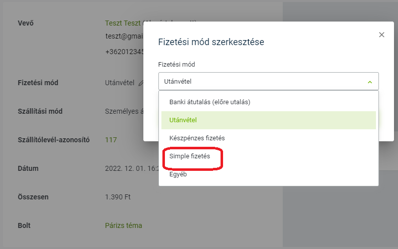
Task: Click the order date value 2022. 12. 01.
Action: click(124, 168)
